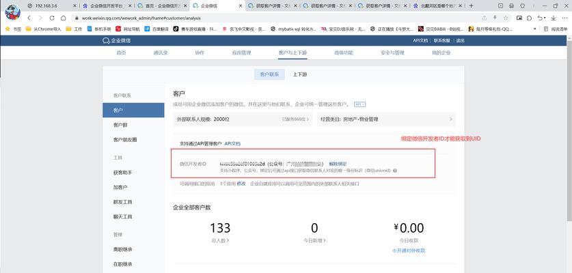
Task: Open the 应用管理 navigation menu item
Action: click(241, 53)
